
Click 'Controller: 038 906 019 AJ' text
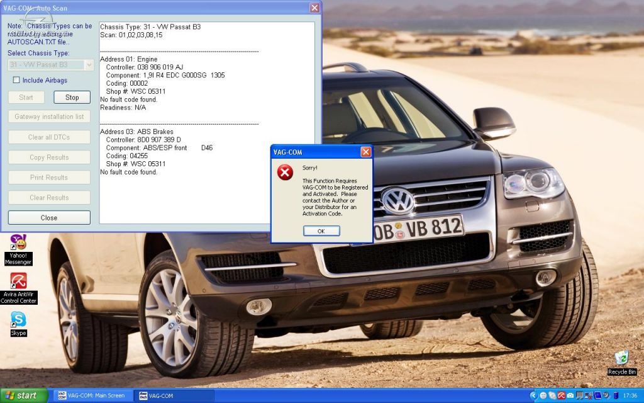(145, 67)
